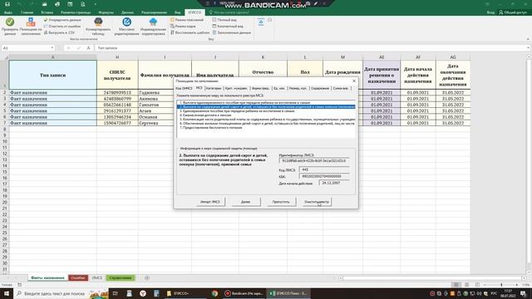Click the Общий доступ share button
The height and width of the screenshot is (299, 532).
[x=513, y=12]
